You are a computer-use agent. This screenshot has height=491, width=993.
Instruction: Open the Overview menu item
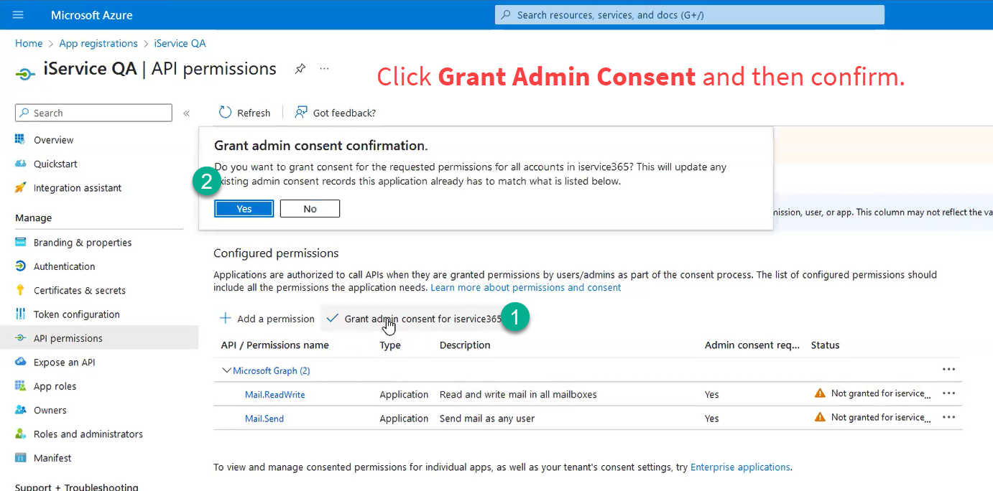click(53, 140)
